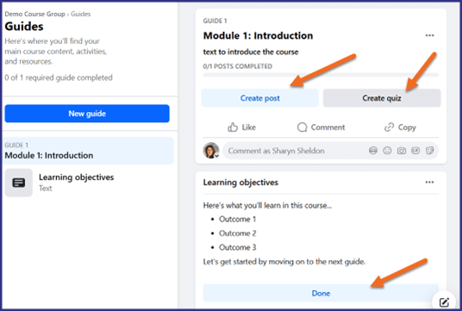Click the Comment speech bubble icon
This screenshot has height=311, width=462.
(302, 128)
